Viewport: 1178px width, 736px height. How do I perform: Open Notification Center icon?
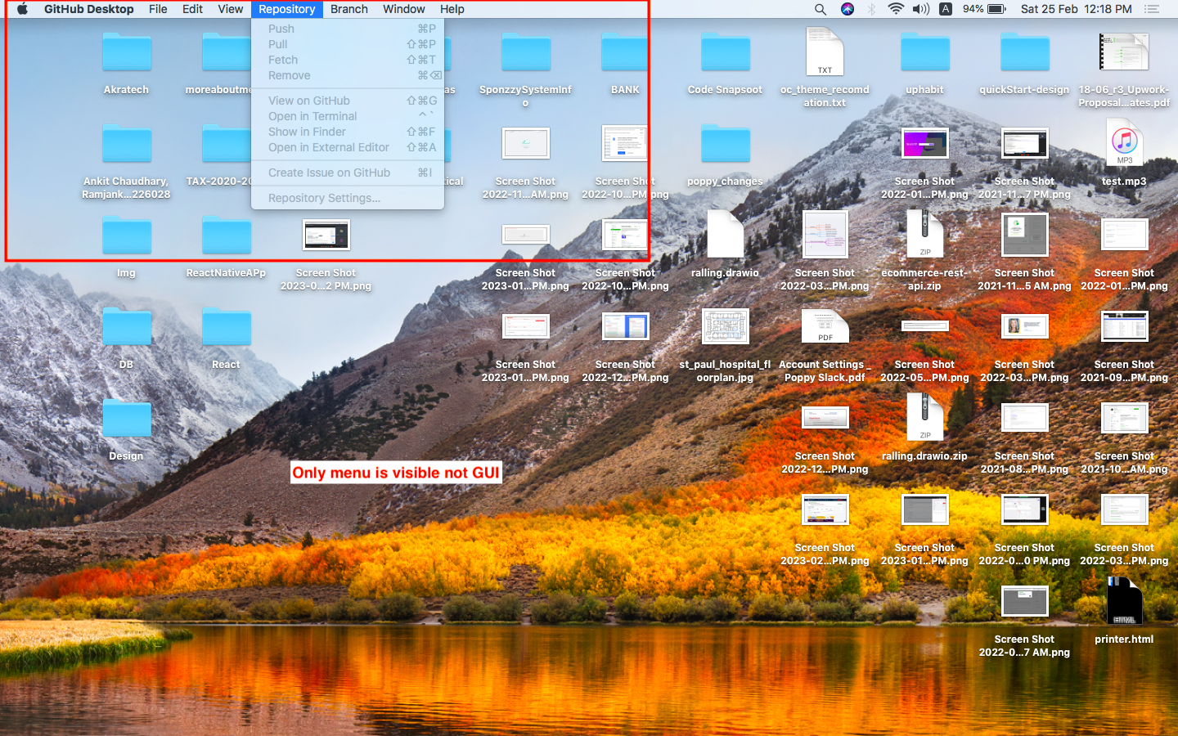point(1152,9)
